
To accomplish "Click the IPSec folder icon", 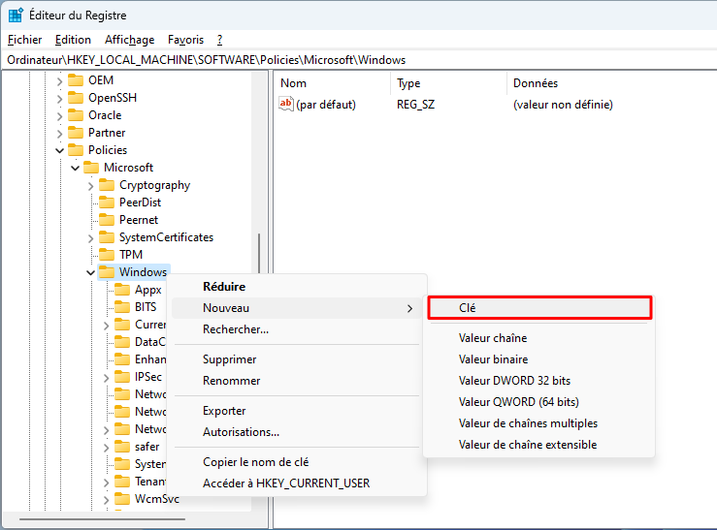I will (x=122, y=377).
